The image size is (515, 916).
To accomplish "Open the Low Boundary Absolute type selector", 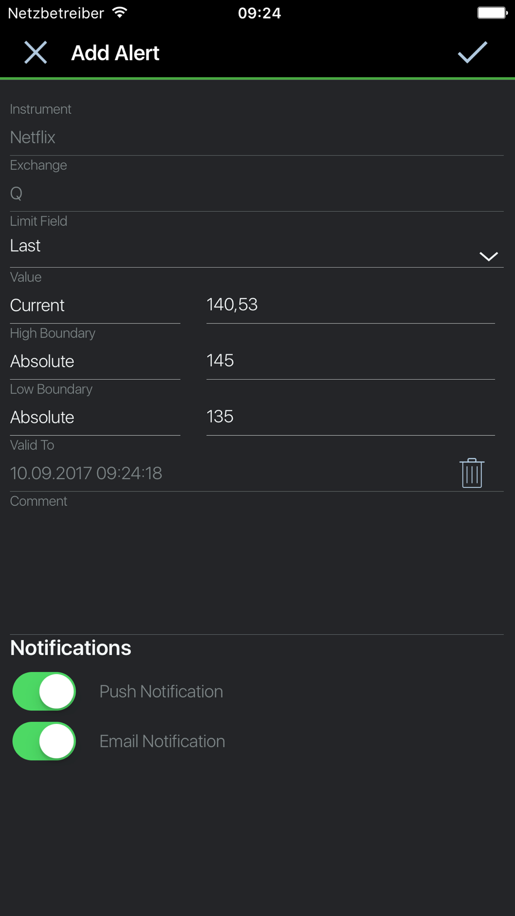I will tap(95, 417).
